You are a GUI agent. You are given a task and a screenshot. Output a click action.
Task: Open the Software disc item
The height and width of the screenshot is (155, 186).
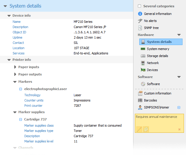pos(153,84)
